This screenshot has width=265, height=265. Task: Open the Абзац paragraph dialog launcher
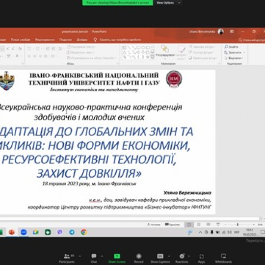click(118, 63)
